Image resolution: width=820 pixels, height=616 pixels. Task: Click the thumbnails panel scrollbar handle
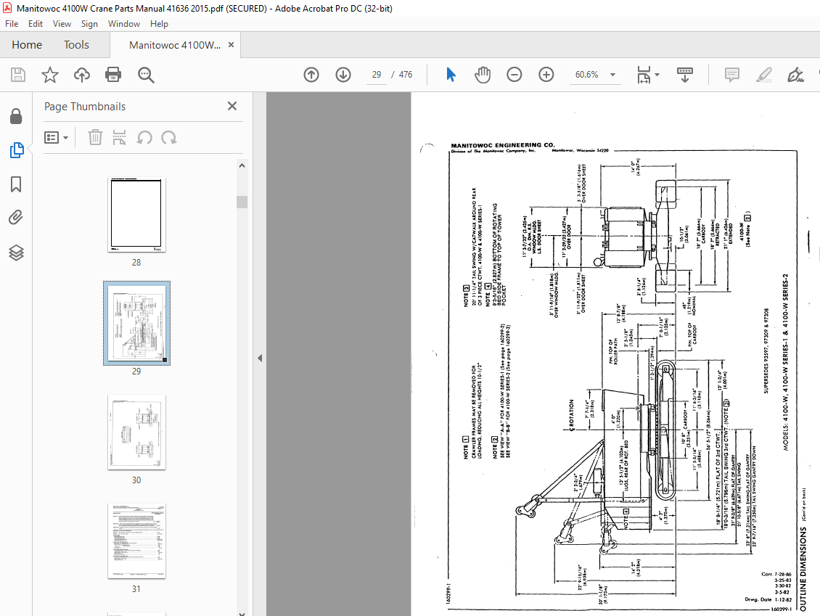[x=242, y=202]
